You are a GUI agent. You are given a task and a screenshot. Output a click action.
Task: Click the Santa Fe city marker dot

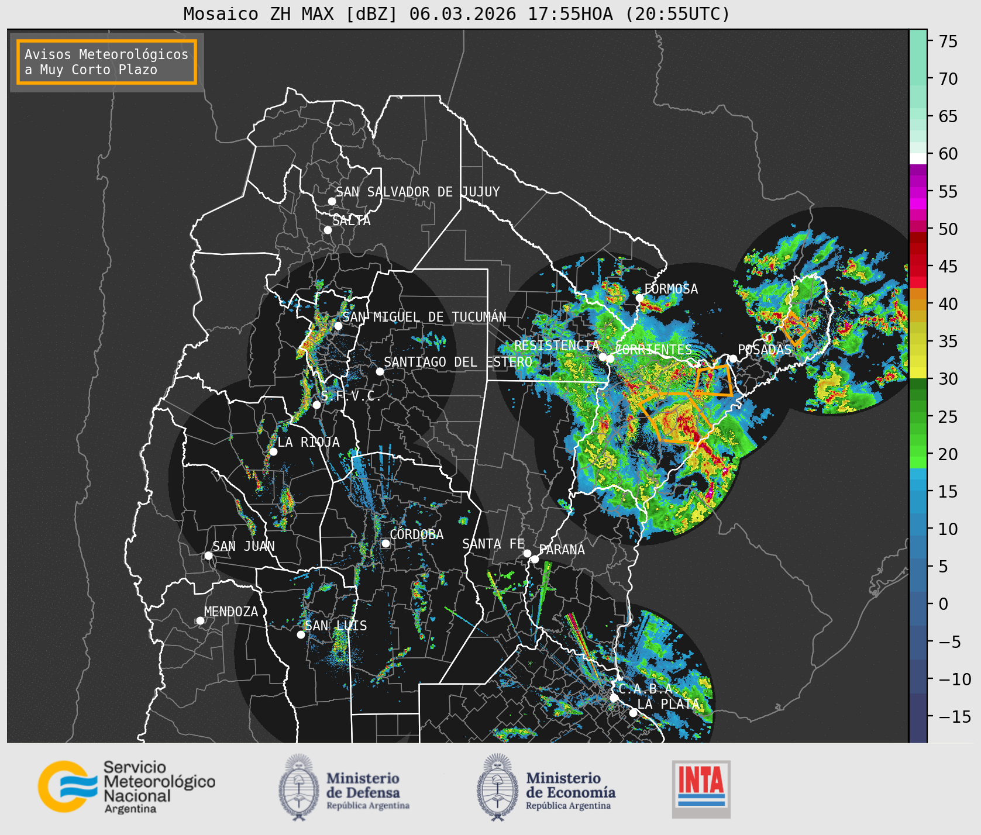click(527, 553)
